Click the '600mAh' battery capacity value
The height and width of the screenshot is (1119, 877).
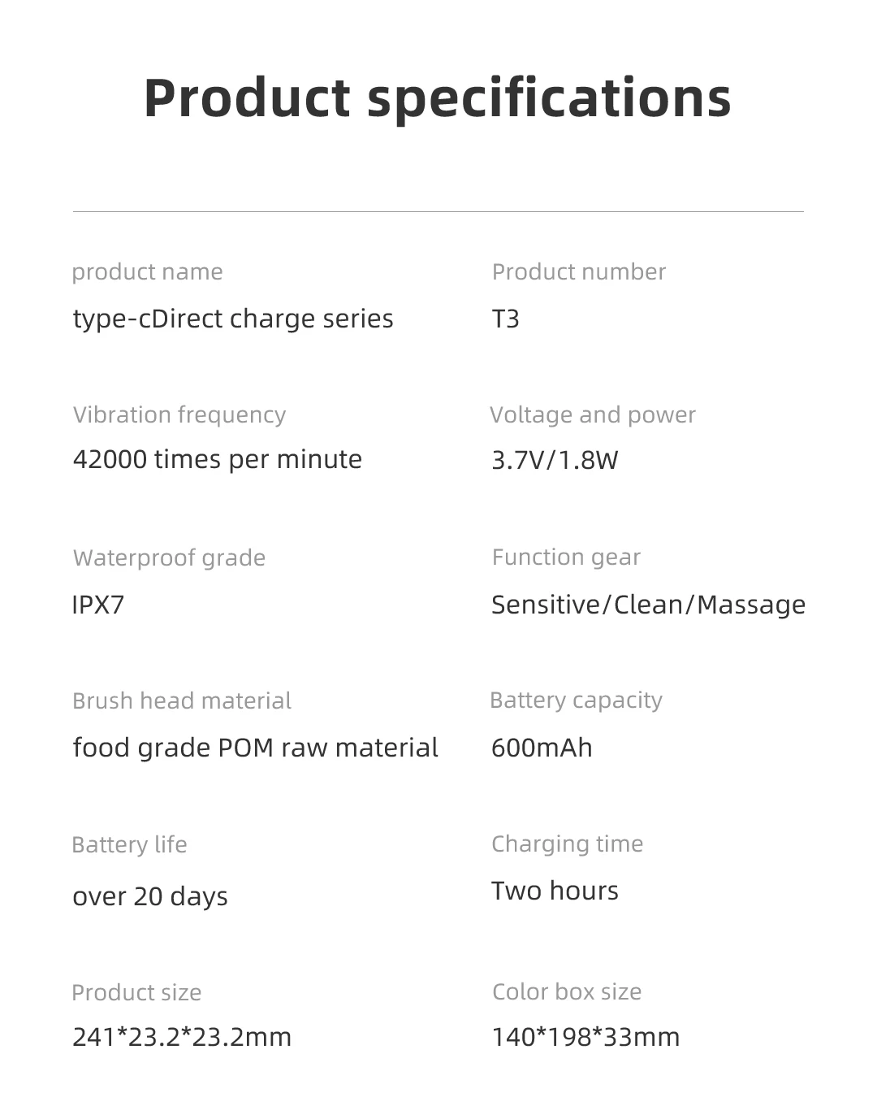pyautogui.click(x=542, y=748)
